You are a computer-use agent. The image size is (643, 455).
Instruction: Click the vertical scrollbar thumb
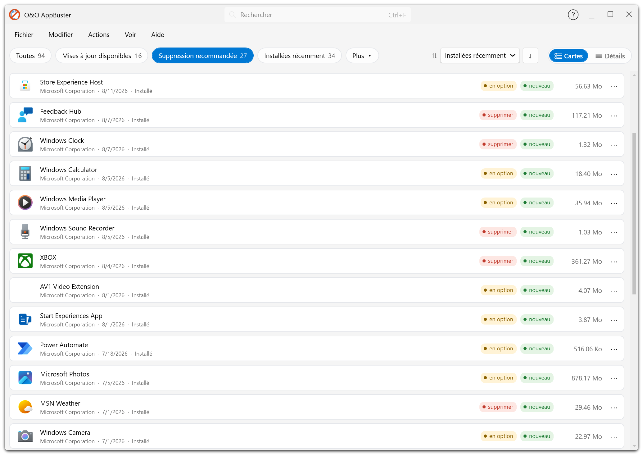pos(634,214)
